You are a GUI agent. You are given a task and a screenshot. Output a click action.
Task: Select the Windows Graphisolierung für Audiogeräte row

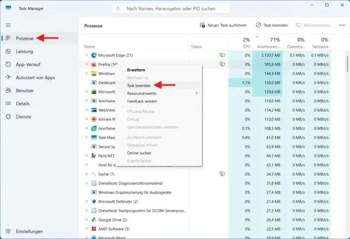(205, 192)
